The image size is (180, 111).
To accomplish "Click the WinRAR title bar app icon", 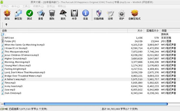I will pyautogui.click(x=2, y=2).
